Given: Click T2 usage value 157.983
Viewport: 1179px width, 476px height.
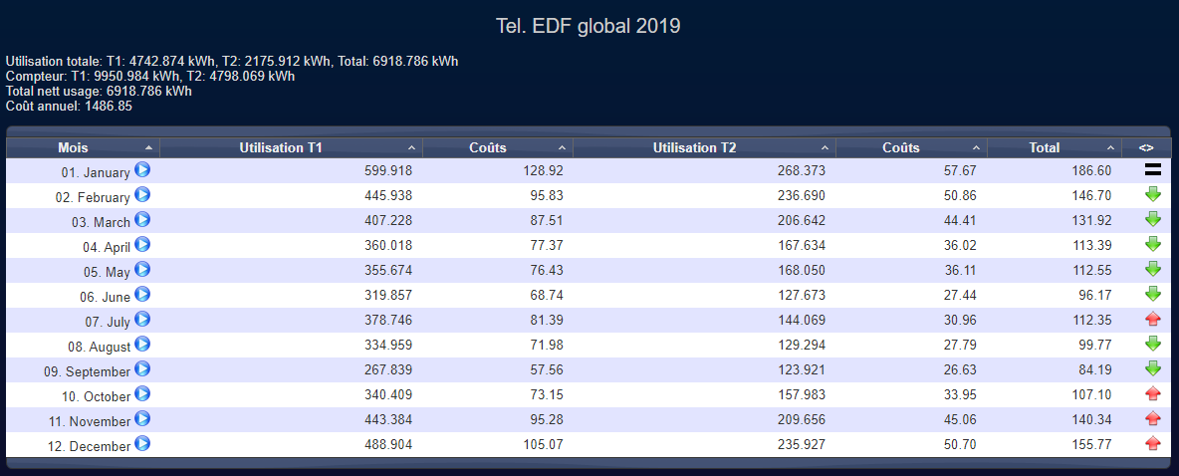Looking at the screenshot, I should pyautogui.click(x=801, y=394).
